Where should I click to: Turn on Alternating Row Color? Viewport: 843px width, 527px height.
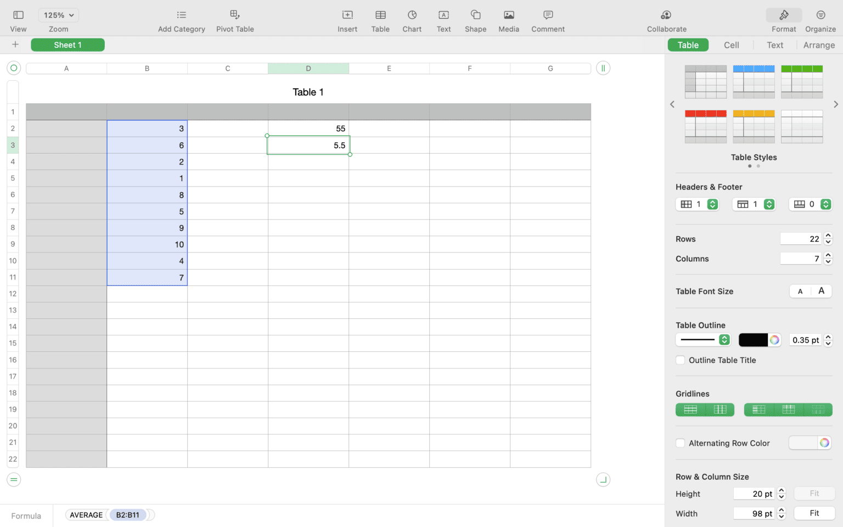point(680,443)
